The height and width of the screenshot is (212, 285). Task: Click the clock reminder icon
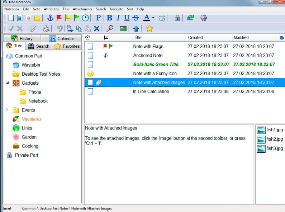[x=85, y=18]
